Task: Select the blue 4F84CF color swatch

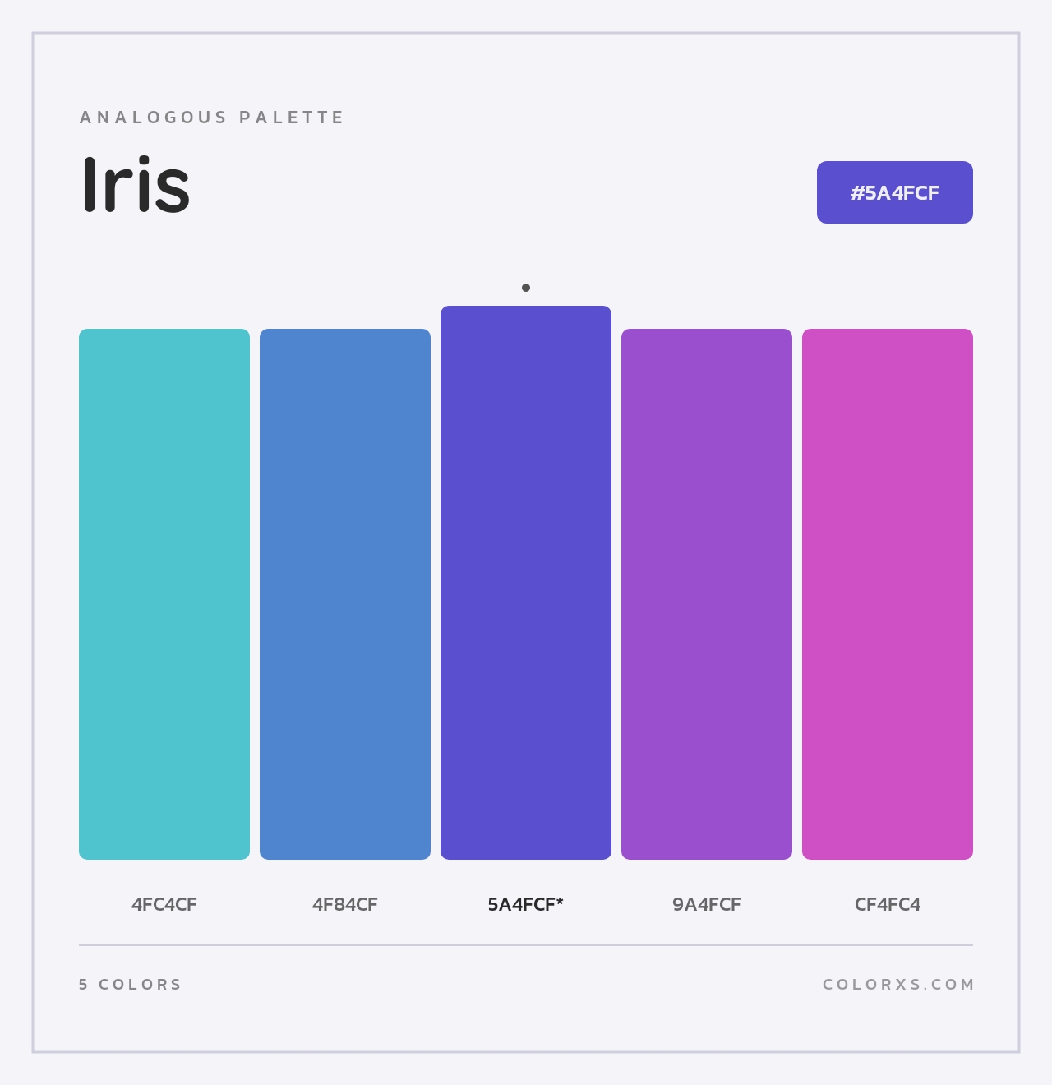Action: (x=345, y=594)
